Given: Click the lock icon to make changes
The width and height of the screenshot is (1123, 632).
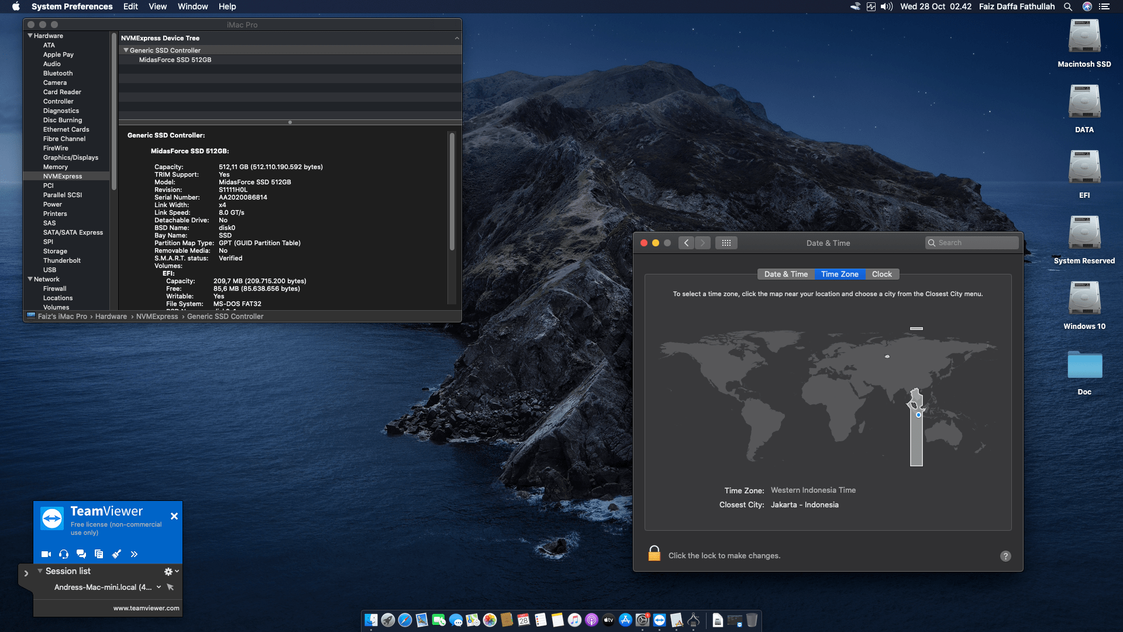Looking at the screenshot, I should (654, 554).
